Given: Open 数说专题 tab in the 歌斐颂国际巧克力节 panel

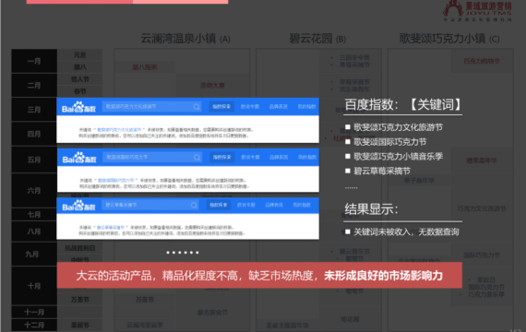Looking at the screenshot, I should pyautogui.click(x=250, y=158).
